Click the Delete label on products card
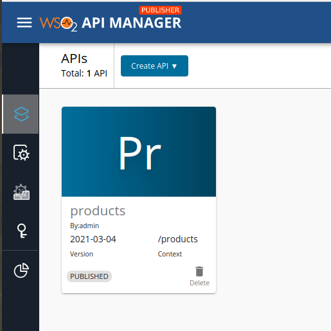331x331 pixels. click(199, 283)
